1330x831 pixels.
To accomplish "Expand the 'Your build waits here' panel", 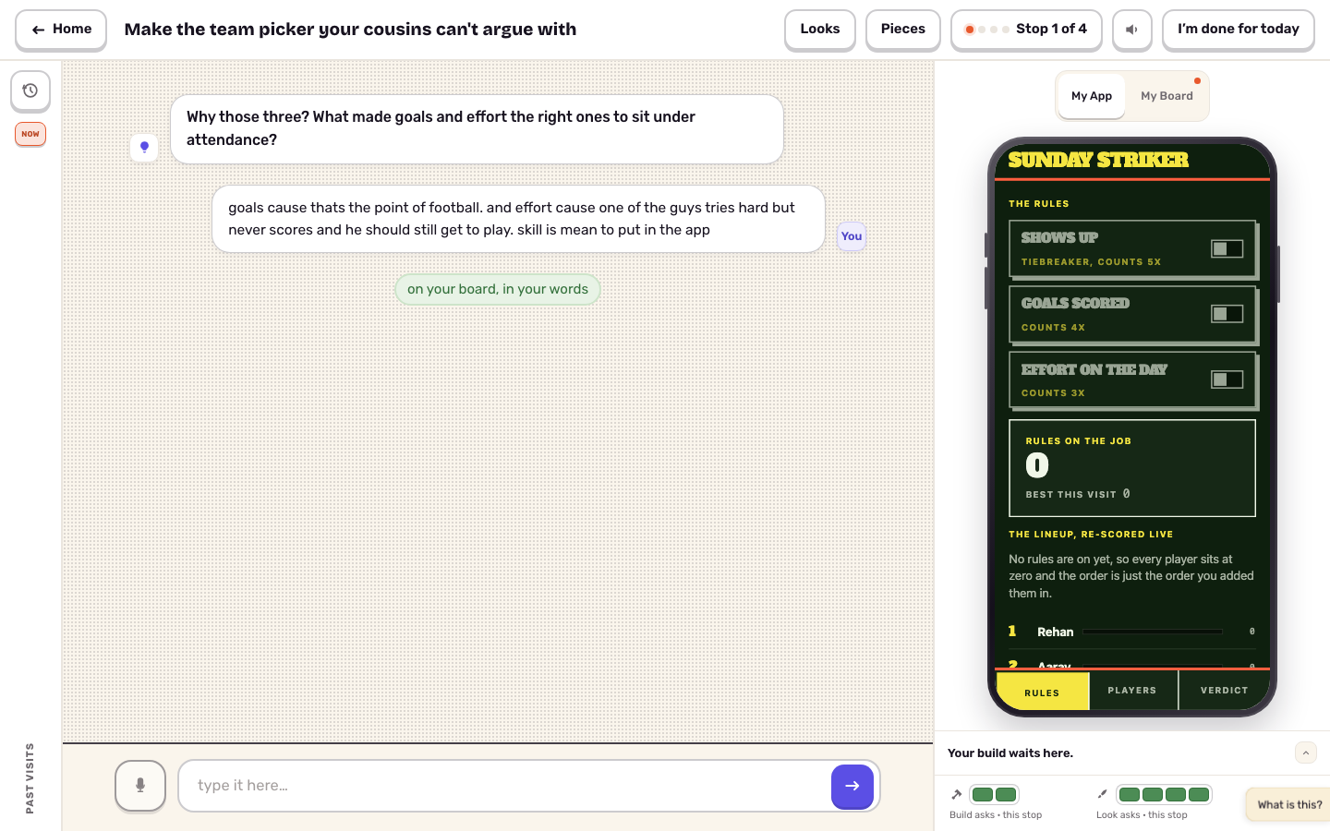I will point(1305,753).
